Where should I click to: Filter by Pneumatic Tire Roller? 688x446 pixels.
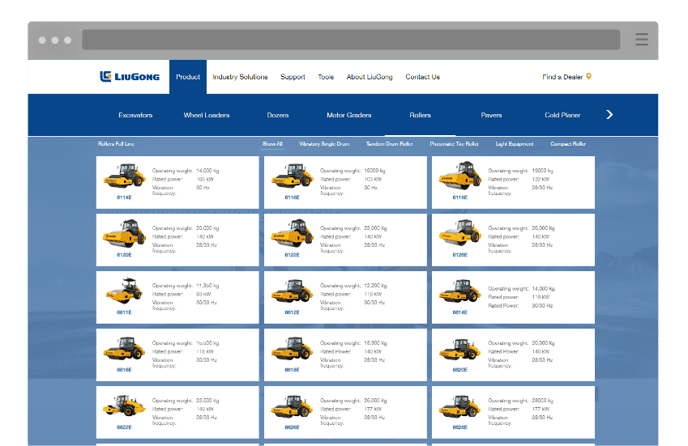pos(454,144)
